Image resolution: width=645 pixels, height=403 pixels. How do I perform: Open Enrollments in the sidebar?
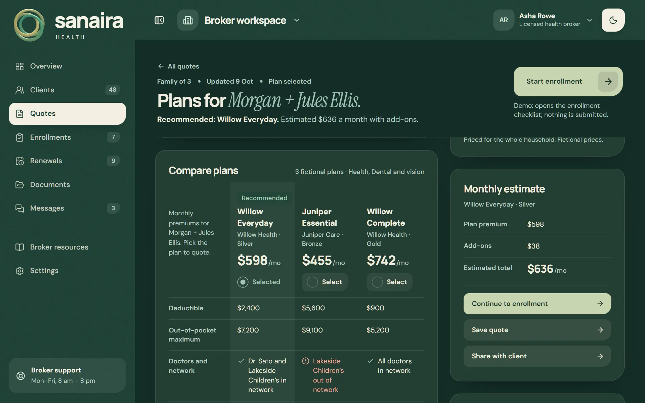tap(68, 137)
